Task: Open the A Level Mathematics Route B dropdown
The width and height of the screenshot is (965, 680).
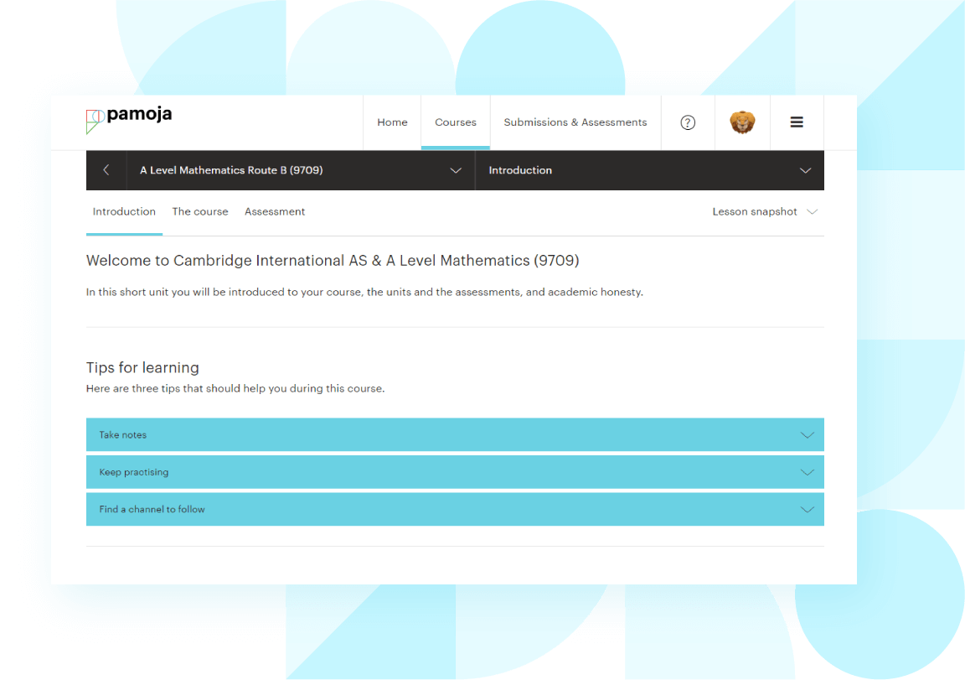Action: point(301,170)
